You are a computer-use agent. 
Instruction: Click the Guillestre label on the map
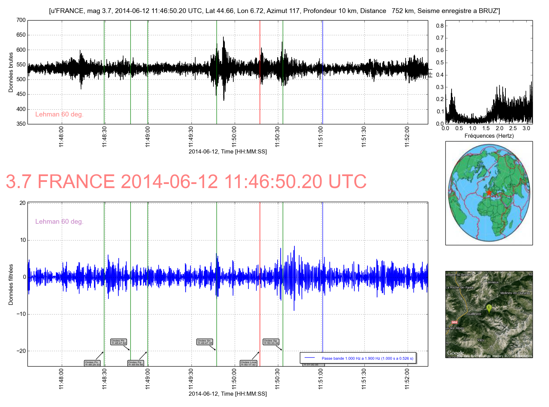point(474,314)
